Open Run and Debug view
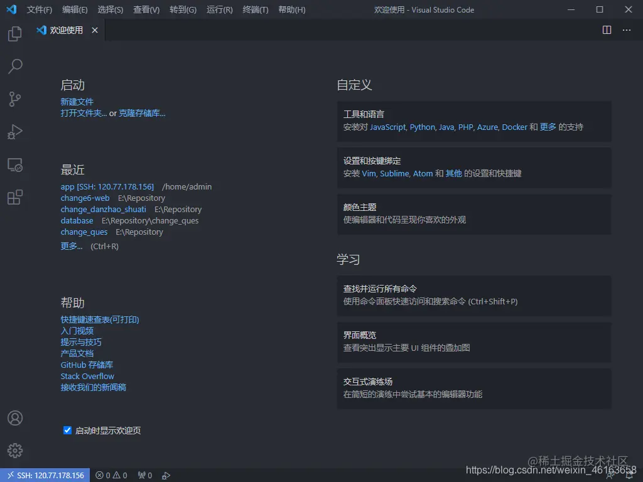 [x=15, y=132]
